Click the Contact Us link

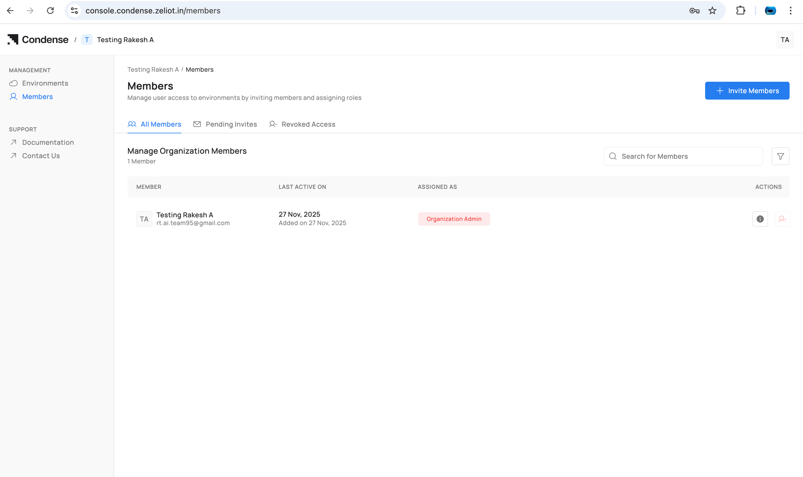(41, 156)
